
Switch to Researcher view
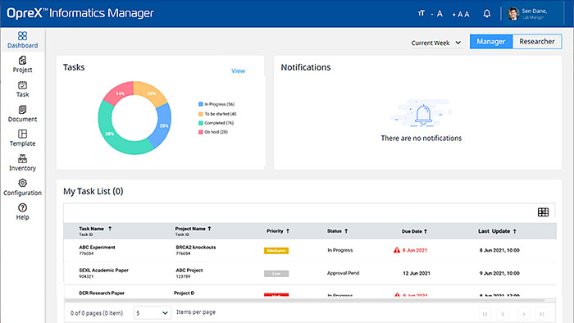pos(537,42)
